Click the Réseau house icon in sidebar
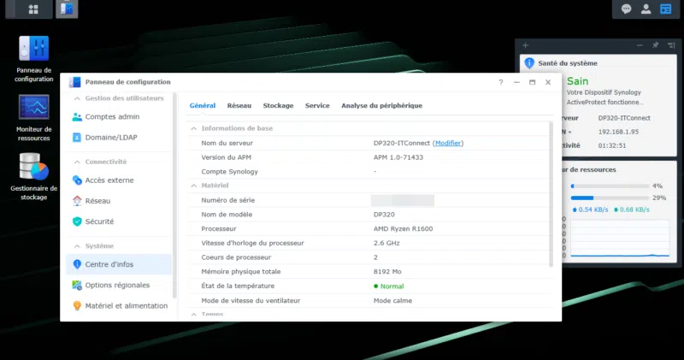Viewport: 684px width, 360px height. pos(77,201)
